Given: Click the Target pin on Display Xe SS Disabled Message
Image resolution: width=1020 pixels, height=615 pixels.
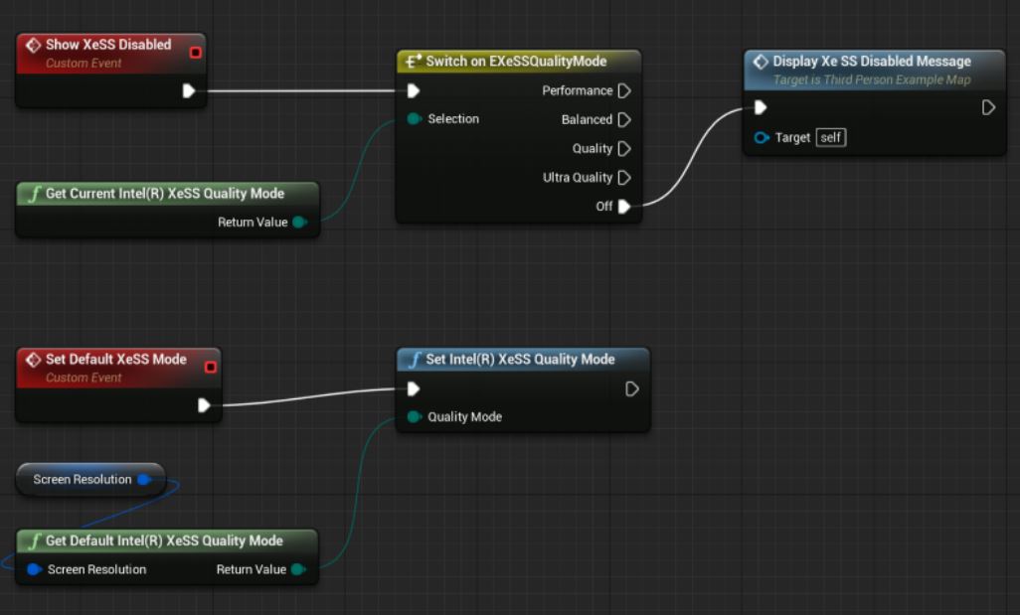Looking at the screenshot, I should 760,137.
